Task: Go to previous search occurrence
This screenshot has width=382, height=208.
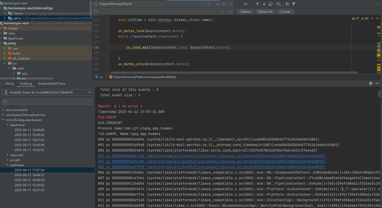Action: [257, 4]
